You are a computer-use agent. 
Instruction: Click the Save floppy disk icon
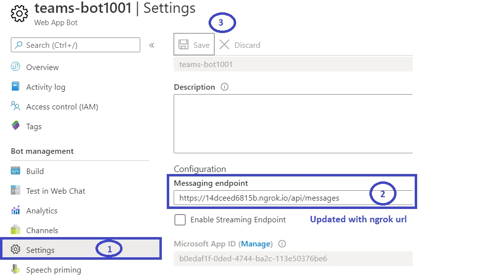coord(183,45)
